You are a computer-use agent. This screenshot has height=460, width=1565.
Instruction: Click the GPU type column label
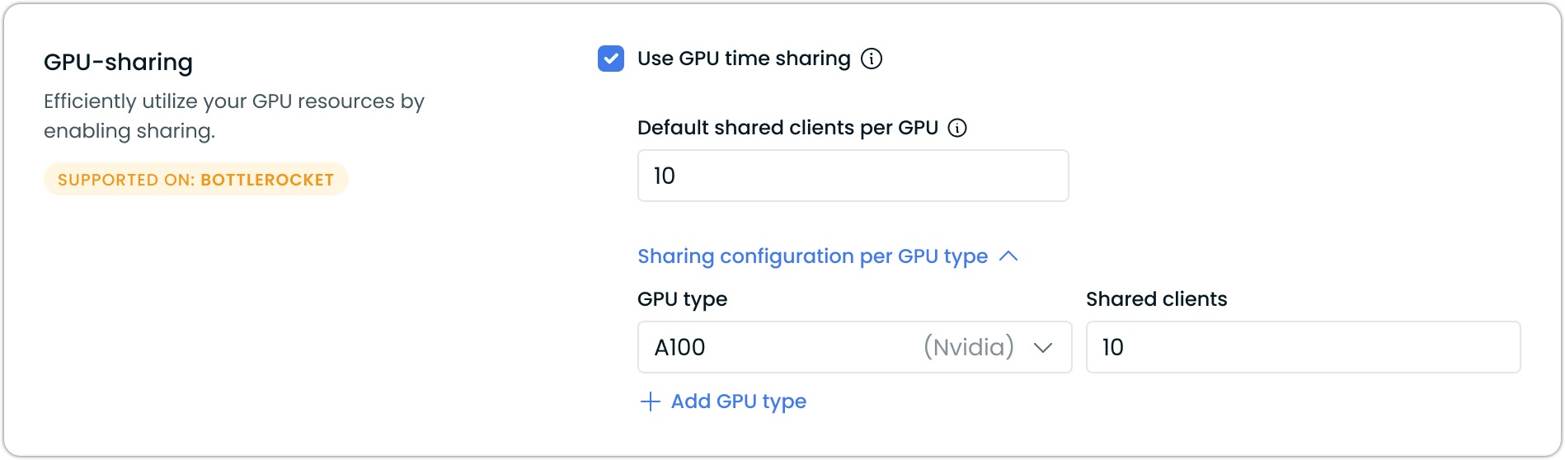point(682,299)
